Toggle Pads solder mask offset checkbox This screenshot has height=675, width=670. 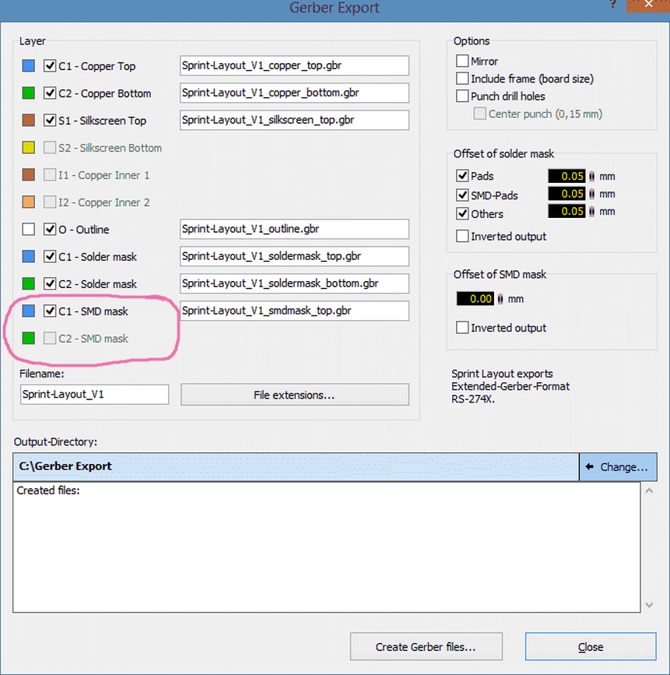[x=462, y=176]
